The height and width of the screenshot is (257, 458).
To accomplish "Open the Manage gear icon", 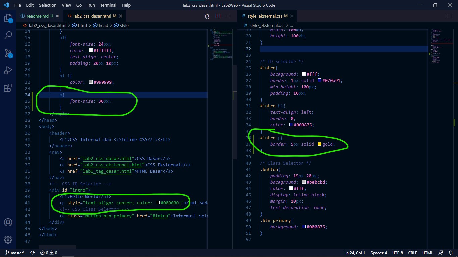I will [8, 240].
